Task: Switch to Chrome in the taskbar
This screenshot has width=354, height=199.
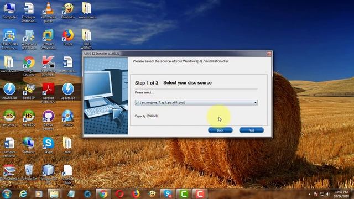Action: click(103, 194)
